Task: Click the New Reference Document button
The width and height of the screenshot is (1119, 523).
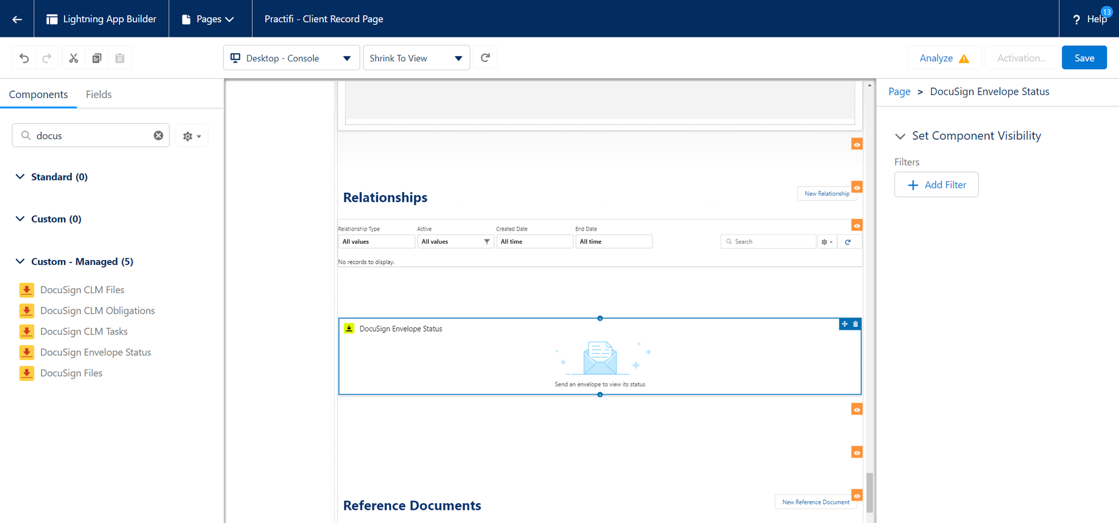Action: coord(816,502)
